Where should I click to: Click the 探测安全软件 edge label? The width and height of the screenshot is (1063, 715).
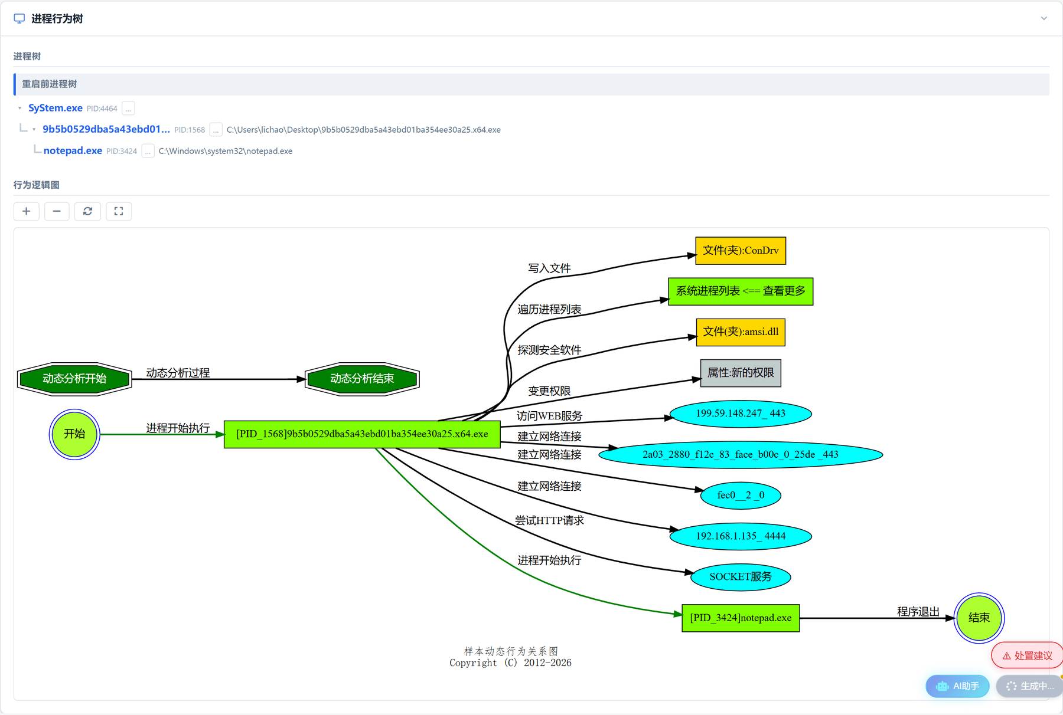point(549,350)
